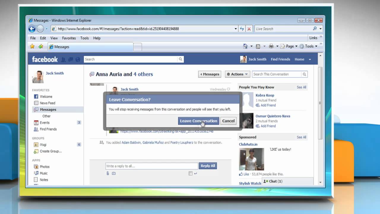Viewport: 380px width, 214px height.
Task: Open News Feed in the sidebar
Action: pyautogui.click(x=47, y=103)
